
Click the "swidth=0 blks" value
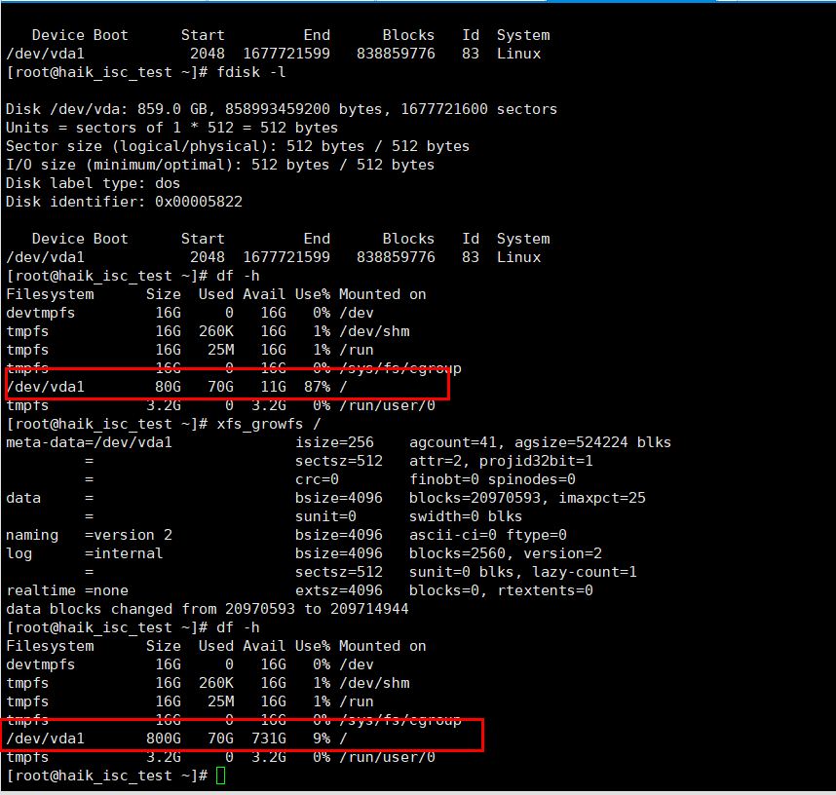pos(466,516)
